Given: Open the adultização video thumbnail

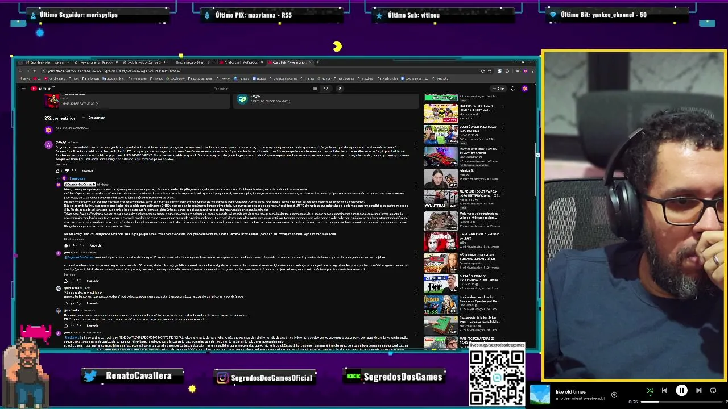Looking at the screenshot, I should pyautogui.click(x=440, y=178).
